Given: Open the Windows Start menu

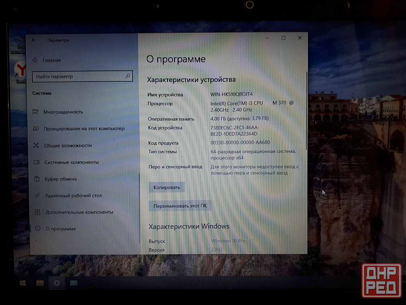Looking at the screenshot, I should (23, 283).
